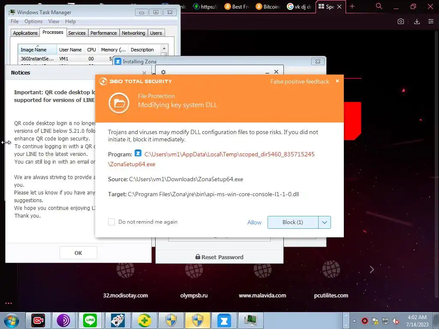Click the browser search magnifier icon
439x329 pixels.
point(379,6)
